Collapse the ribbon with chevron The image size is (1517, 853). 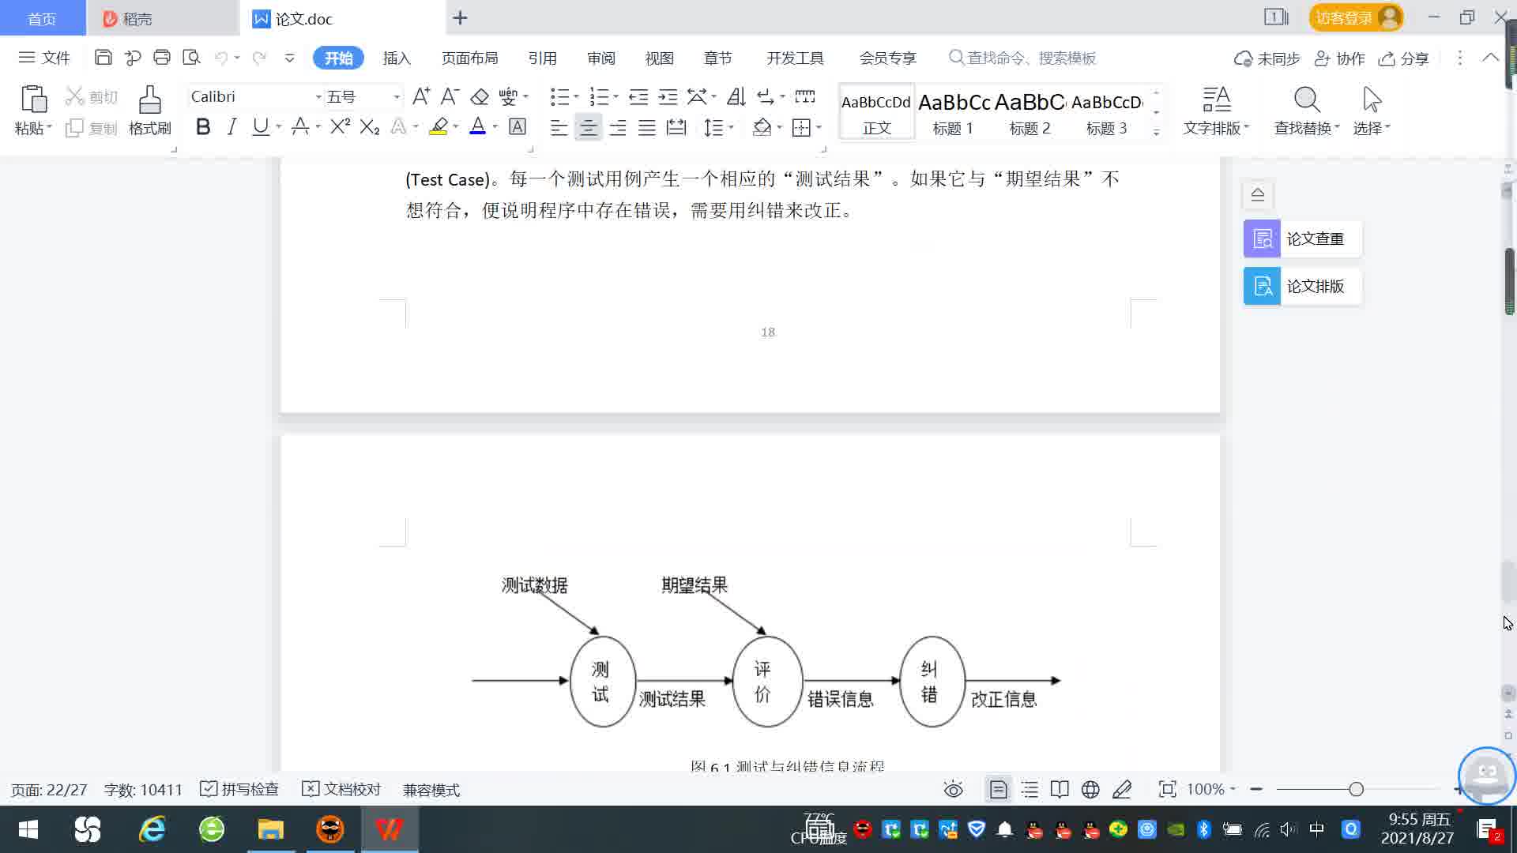tap(1490, 57)
